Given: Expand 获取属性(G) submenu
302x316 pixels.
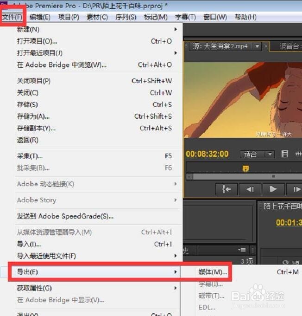Looking at the screenshot, I should click(x=98, y=288).
